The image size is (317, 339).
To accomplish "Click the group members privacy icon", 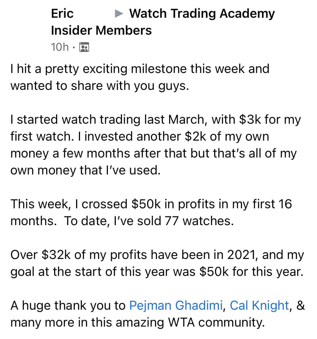I will click(84, 47).
